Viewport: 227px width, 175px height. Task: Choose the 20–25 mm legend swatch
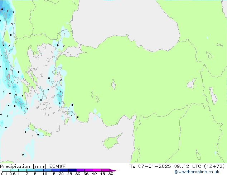[x=64, y=170]
